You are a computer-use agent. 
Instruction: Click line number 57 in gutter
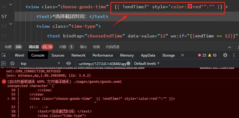[4, 16]
